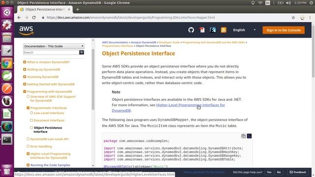Collapse Programmatic Interfaces subsection
The width and height of the screenshot is (315, 177).
(x=28, y=108)
